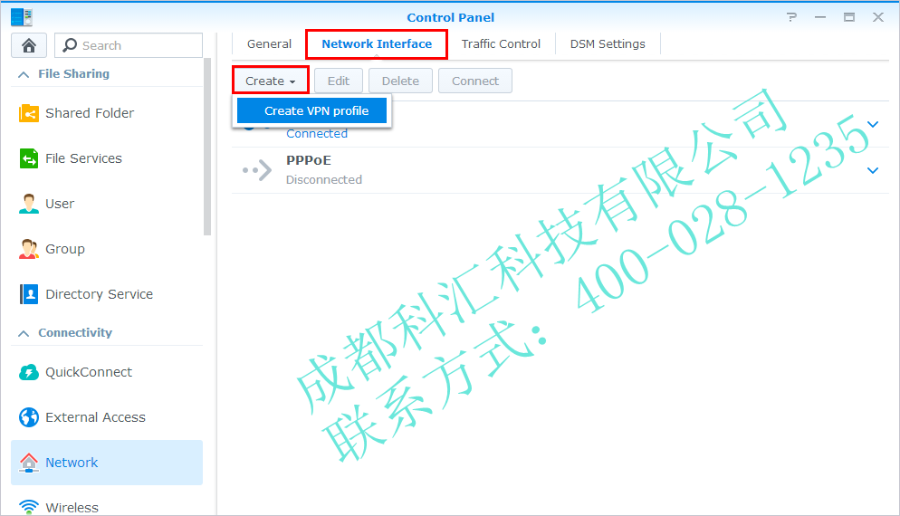Select the User icon
The height and width of the screenshot is (516, 900).
pyautogui.click(x=29, y=204)
